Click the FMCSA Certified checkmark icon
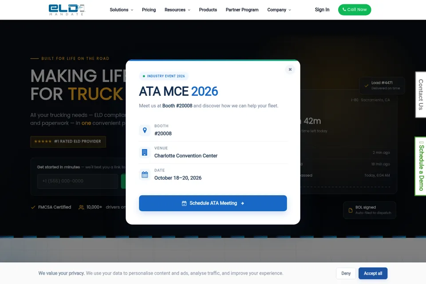The height and width of the screenshot is (284, 426). [x=33, y=207]
